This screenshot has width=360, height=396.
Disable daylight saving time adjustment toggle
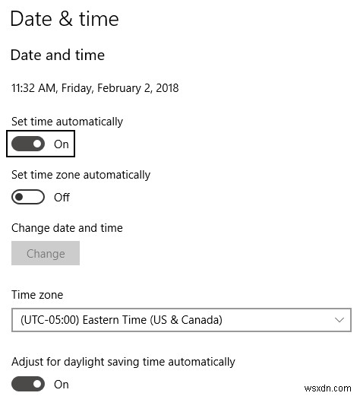click(x=28, y=384)
